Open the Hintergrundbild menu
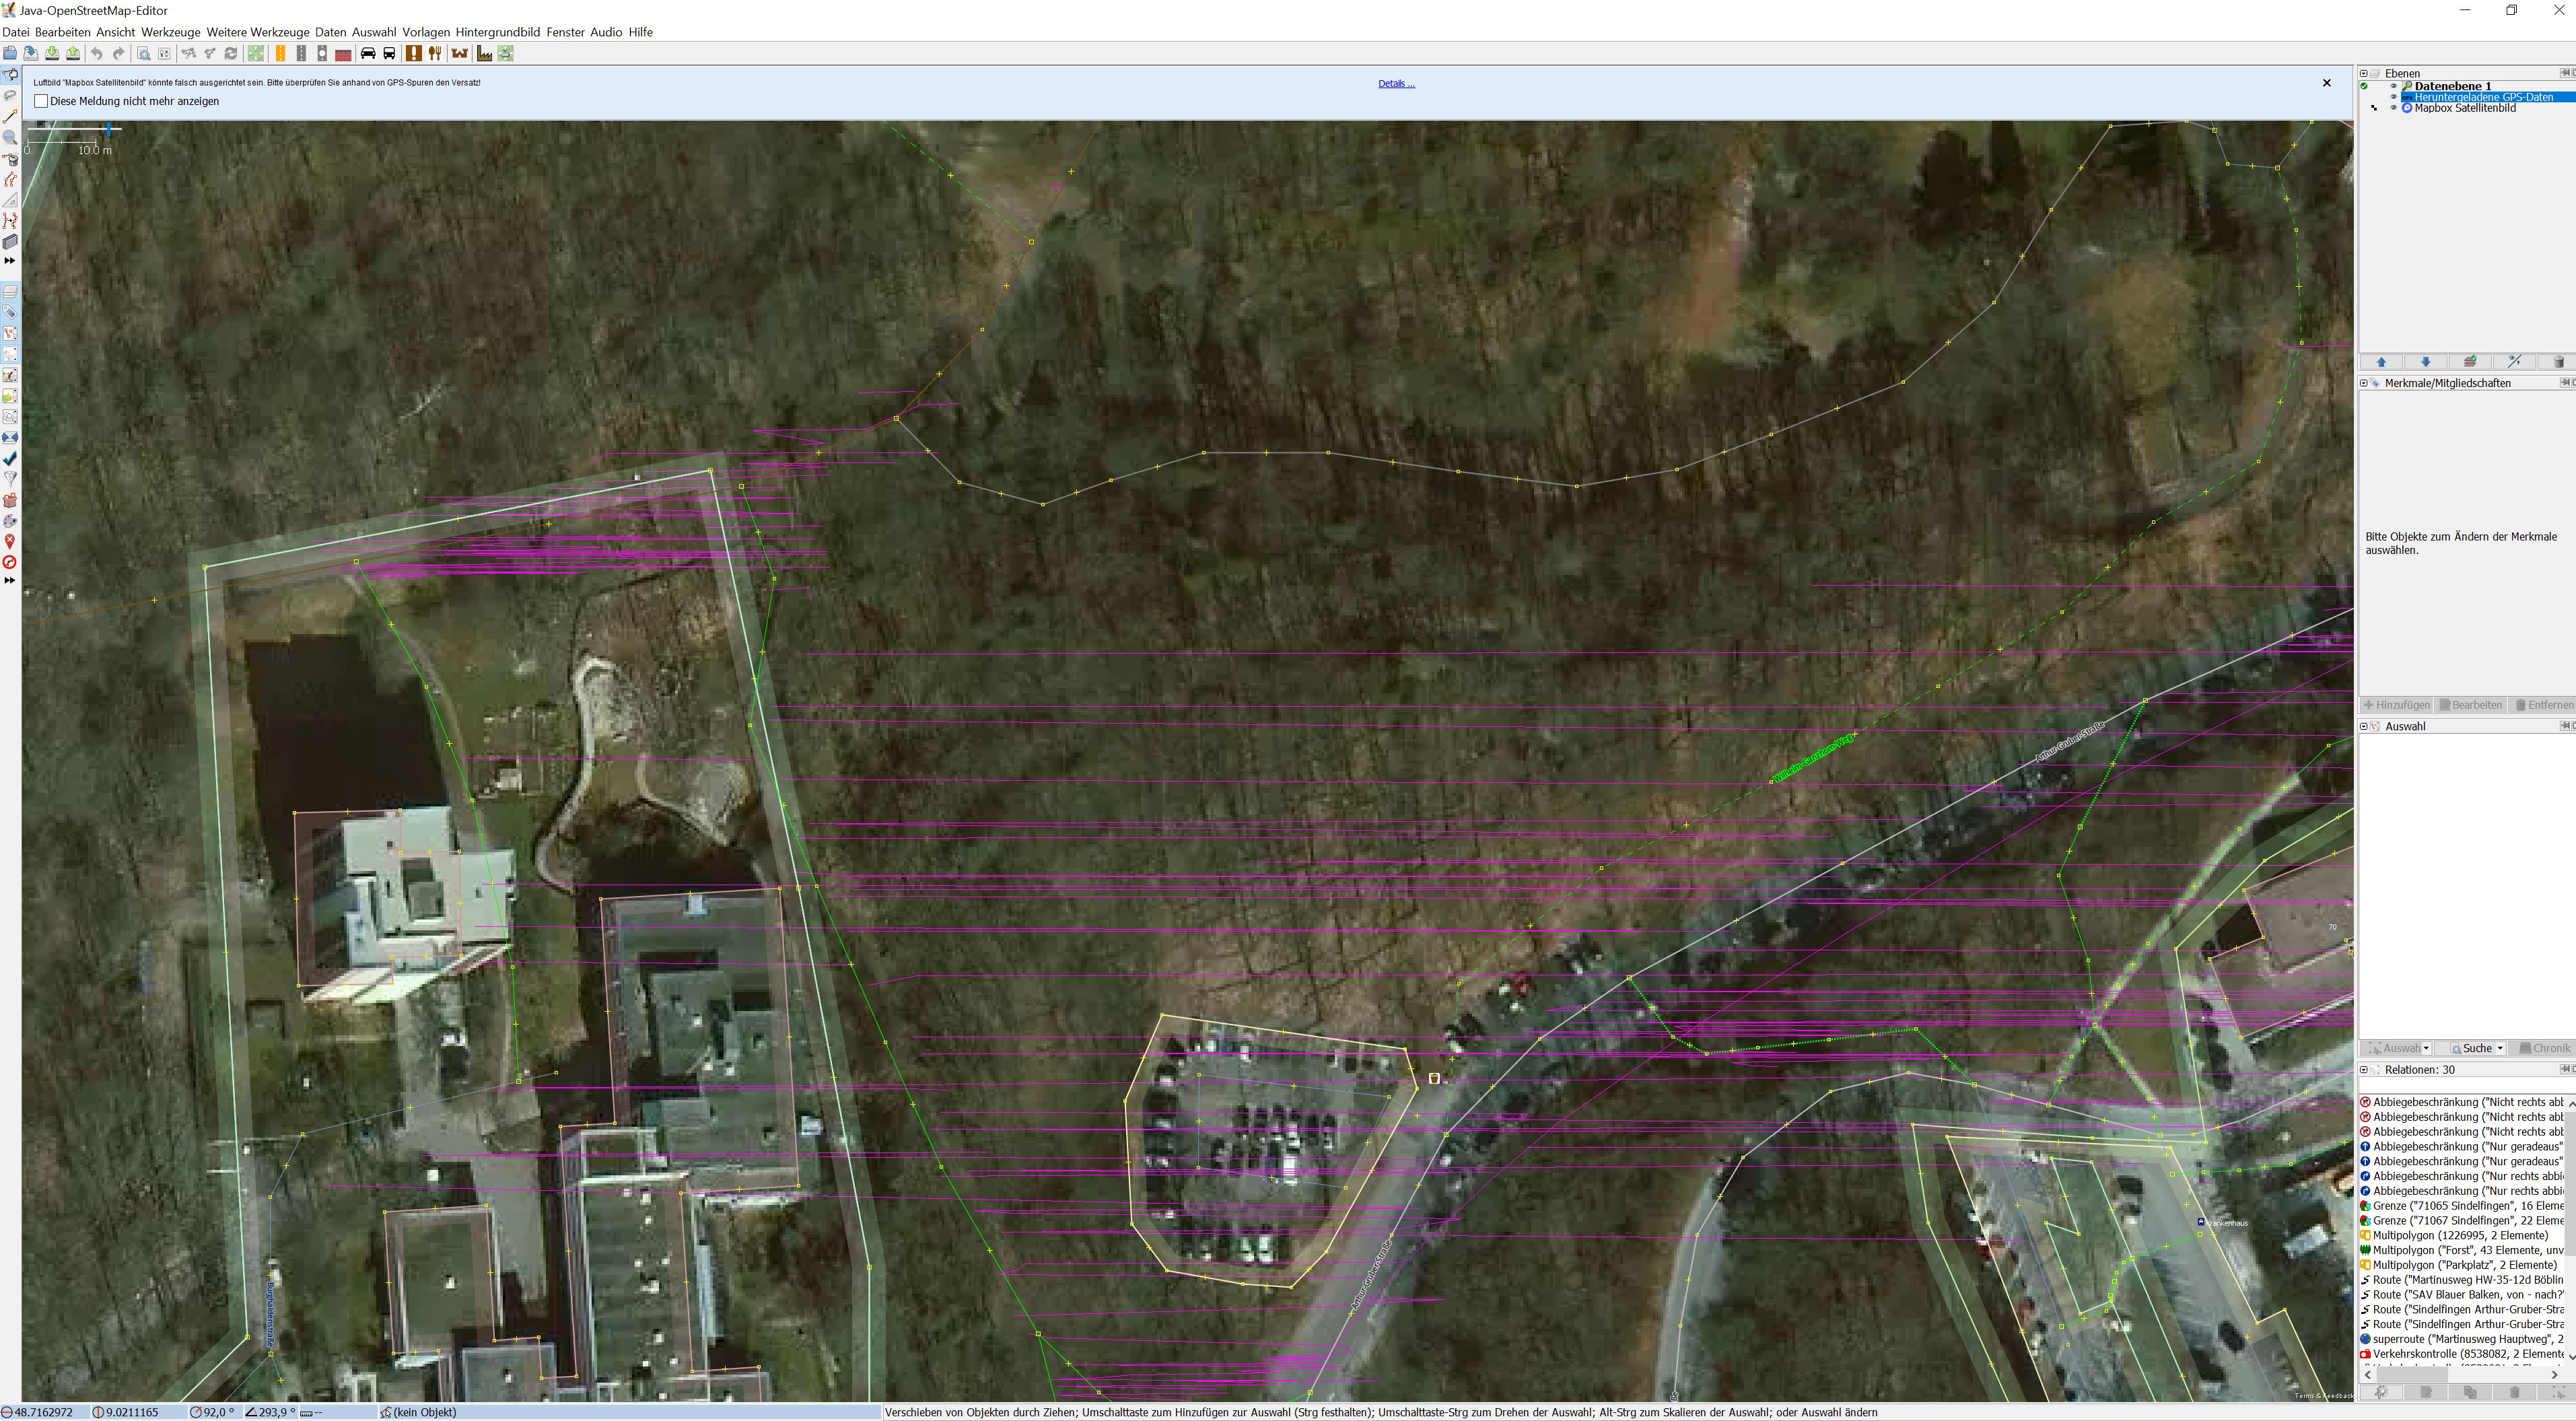 click(497, 32)
